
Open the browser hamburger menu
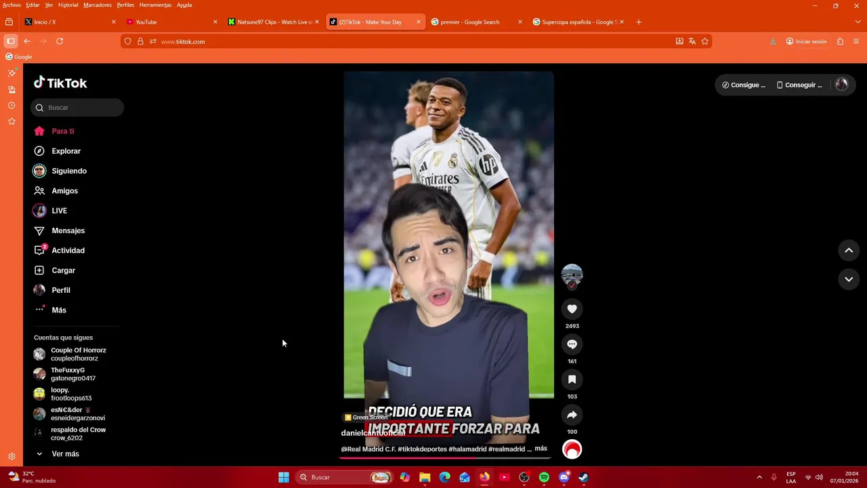(x=856, y=41)
